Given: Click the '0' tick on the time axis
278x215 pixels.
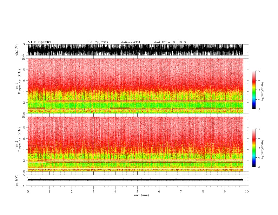Looking at the screenshot, I should click(x=28, y=191).
